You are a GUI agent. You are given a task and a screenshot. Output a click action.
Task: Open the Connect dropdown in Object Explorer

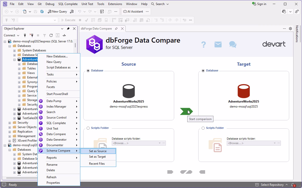(12, 35)
